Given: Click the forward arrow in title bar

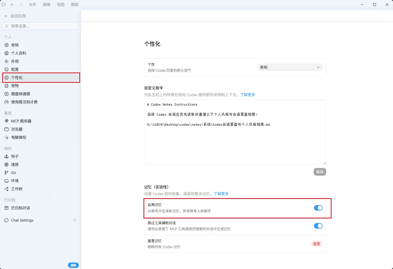Looking at the screenshot, I should click(x=21, y=5).
